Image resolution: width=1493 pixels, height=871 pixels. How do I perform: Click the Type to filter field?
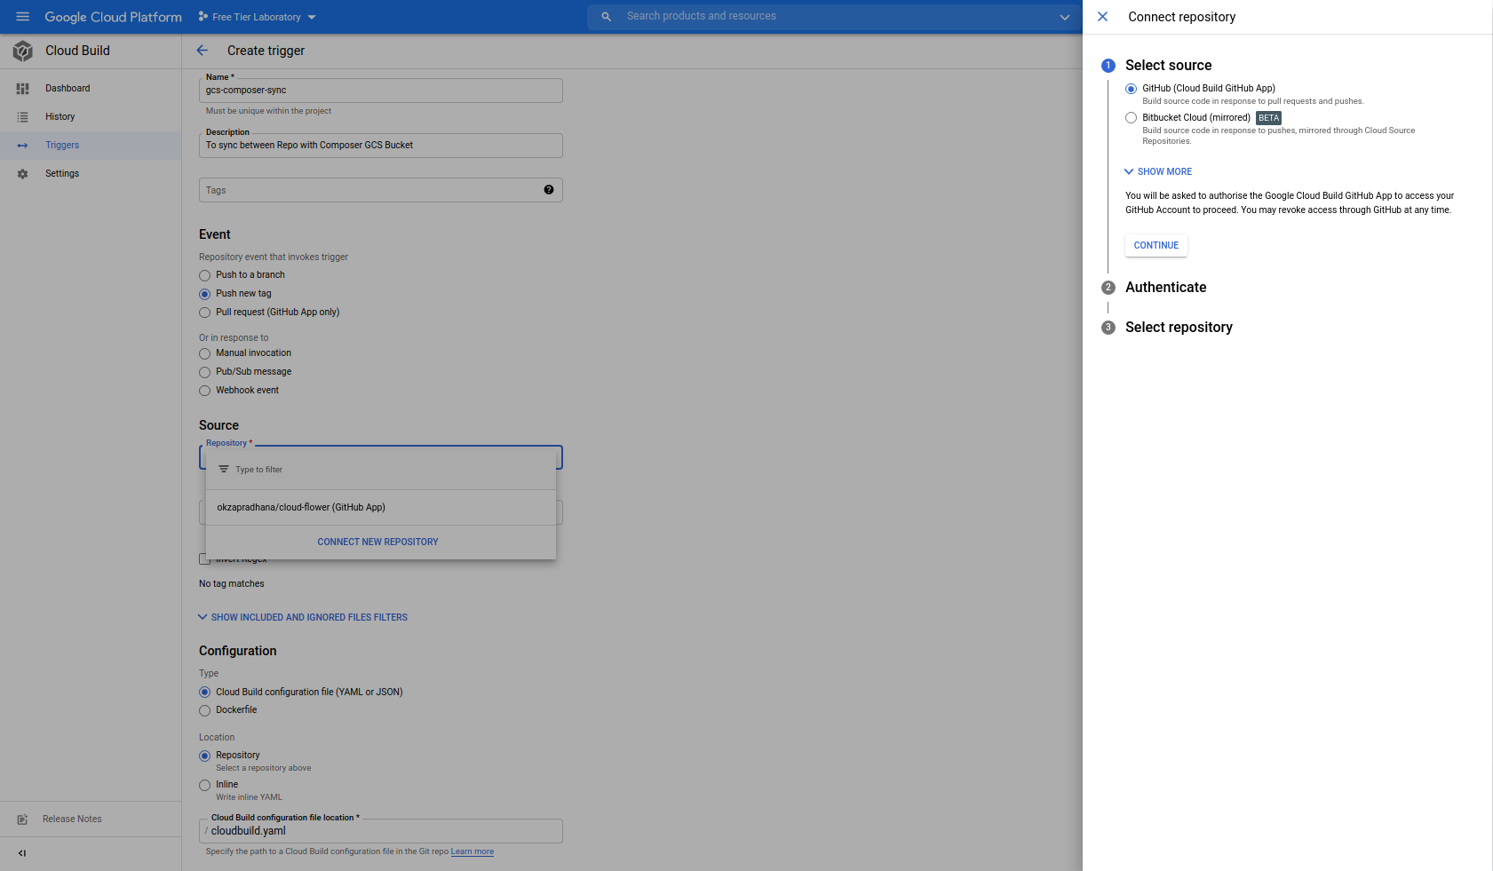coord(381,470)
